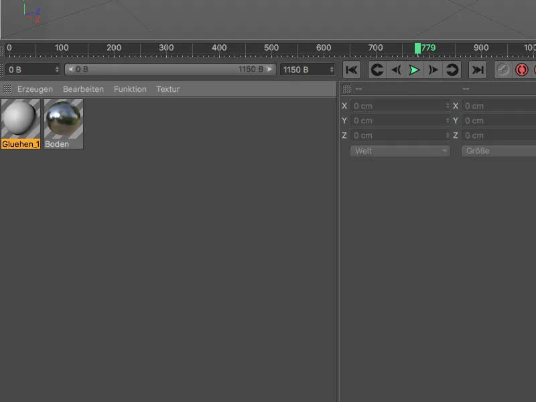Click the green 779 playhead marker

(417, 48)
